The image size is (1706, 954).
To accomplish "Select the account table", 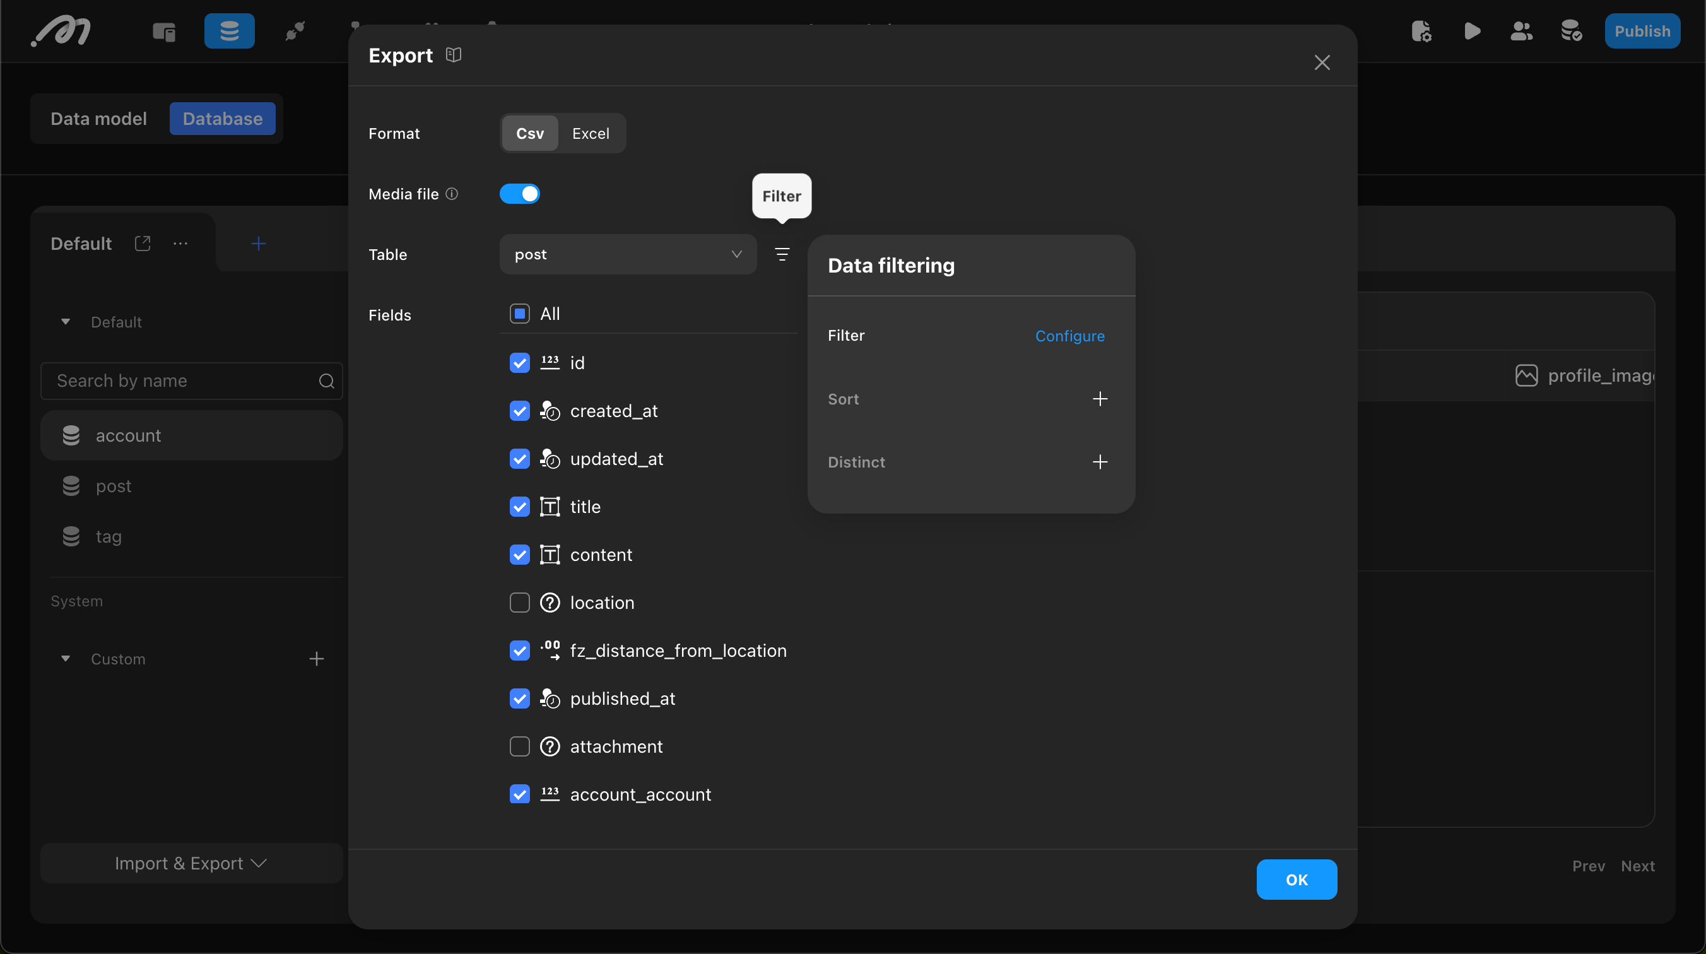I will pyautogui.click(x=191, y=435).
